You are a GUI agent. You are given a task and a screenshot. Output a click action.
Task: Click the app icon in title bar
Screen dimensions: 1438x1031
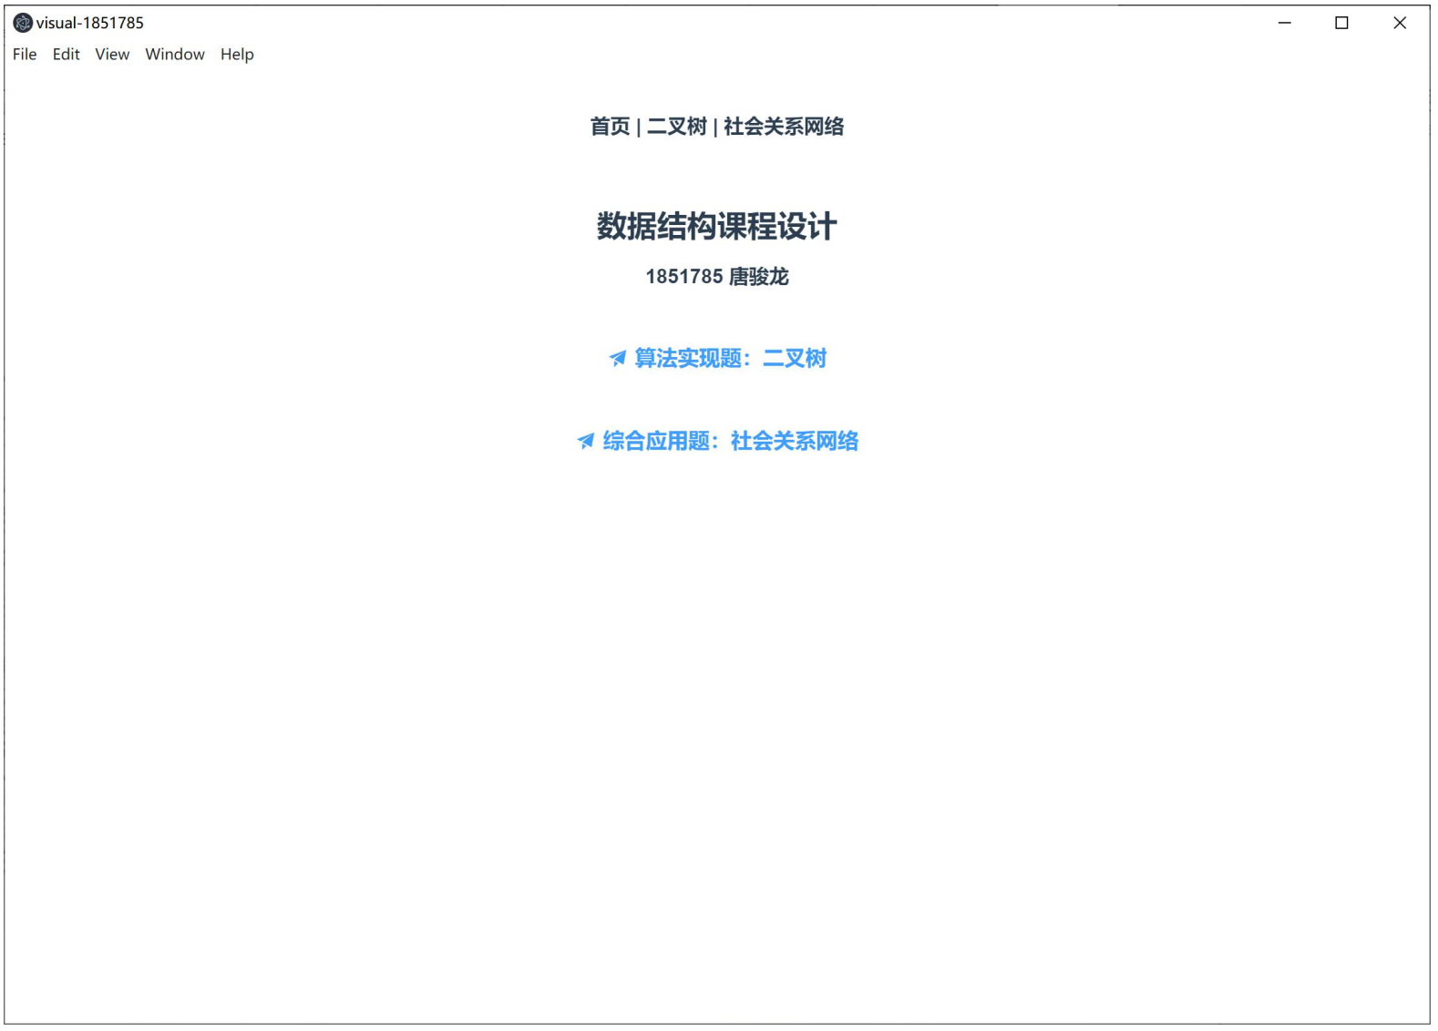coord(23,23)
